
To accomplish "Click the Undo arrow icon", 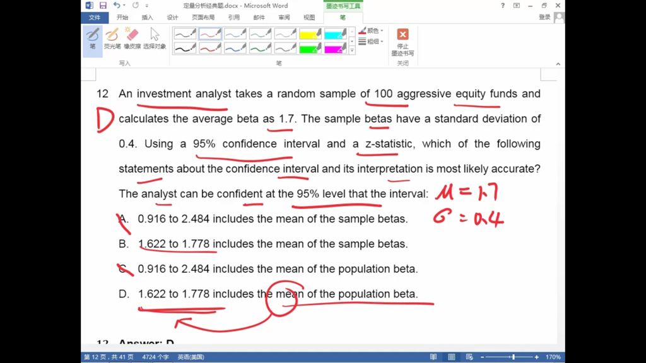I will tap(117, 6).
